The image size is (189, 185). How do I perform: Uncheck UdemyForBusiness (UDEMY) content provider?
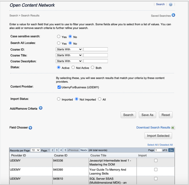click(x=59, y=87)
